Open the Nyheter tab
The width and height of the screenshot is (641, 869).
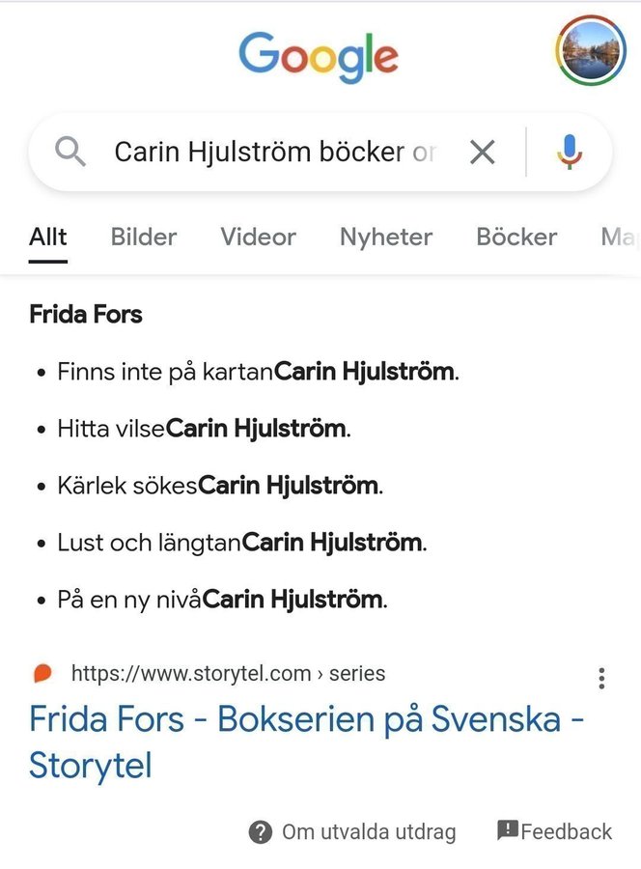pos(386,237)
